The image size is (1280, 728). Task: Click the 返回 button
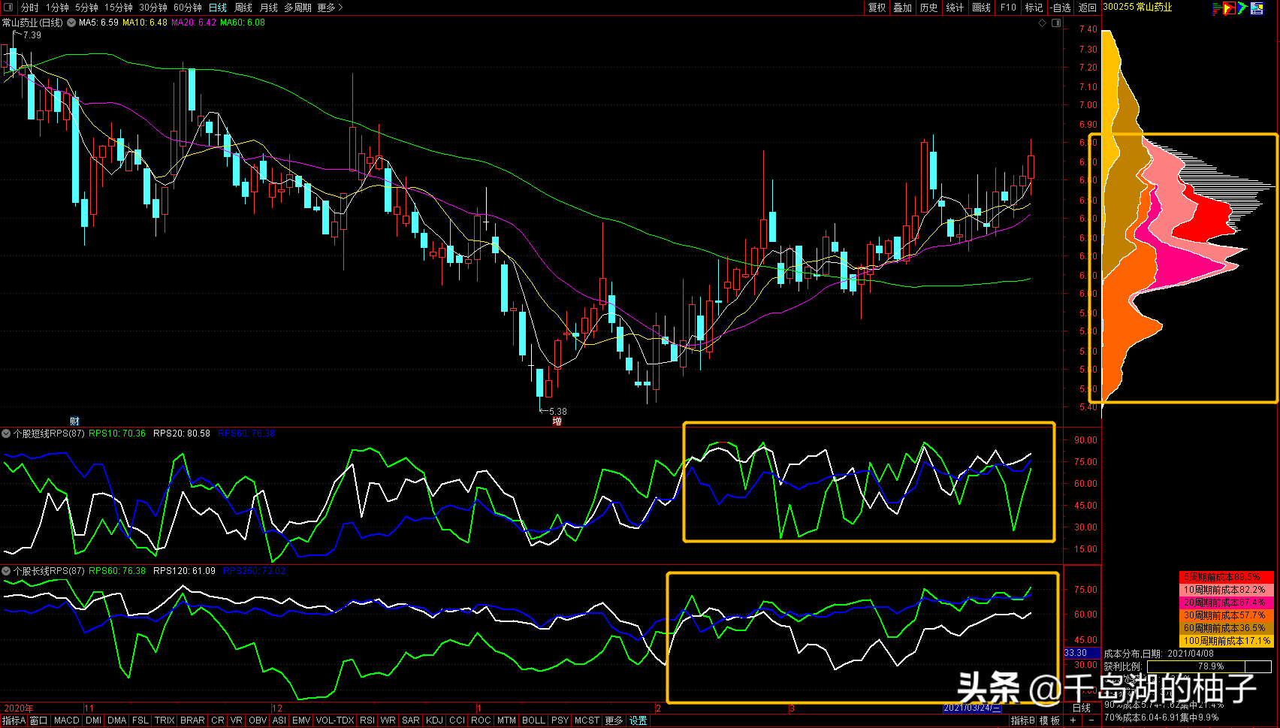pyautogui.click(x=1088, y=8)
